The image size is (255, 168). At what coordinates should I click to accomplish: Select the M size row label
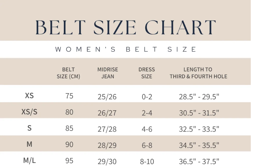pos(29,144)
